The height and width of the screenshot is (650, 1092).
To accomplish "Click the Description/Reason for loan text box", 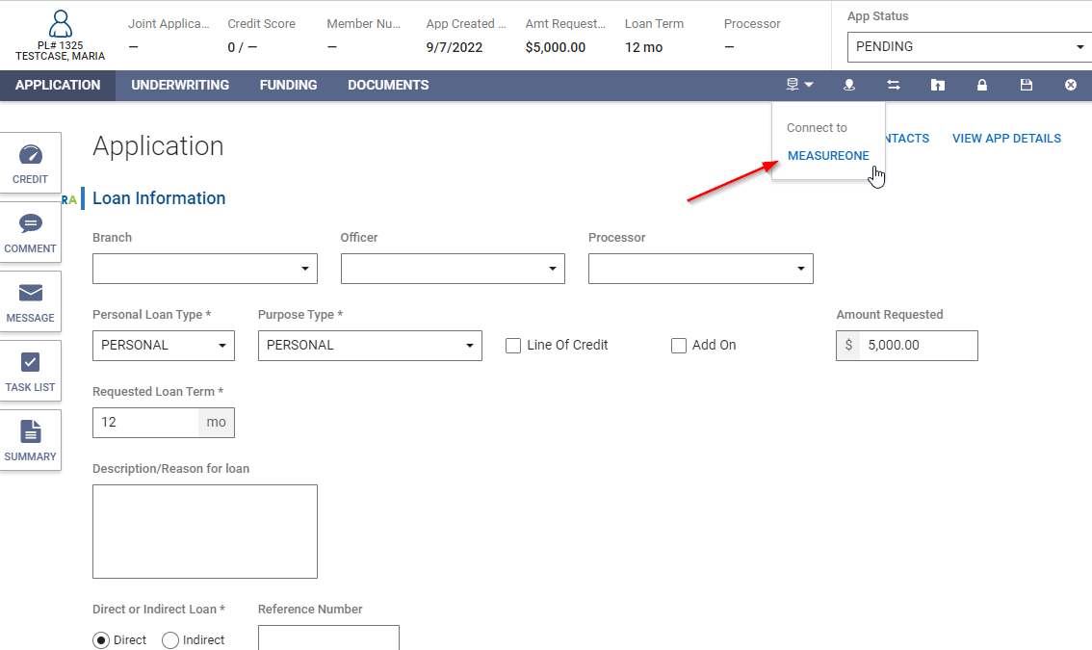I will coord(204,532).
